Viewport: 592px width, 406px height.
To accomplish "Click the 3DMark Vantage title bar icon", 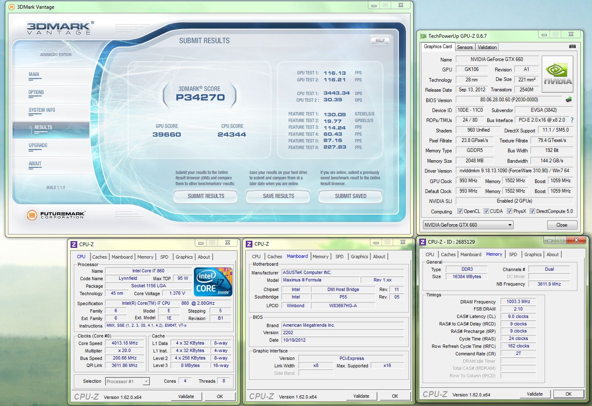I will pos(12,7).
